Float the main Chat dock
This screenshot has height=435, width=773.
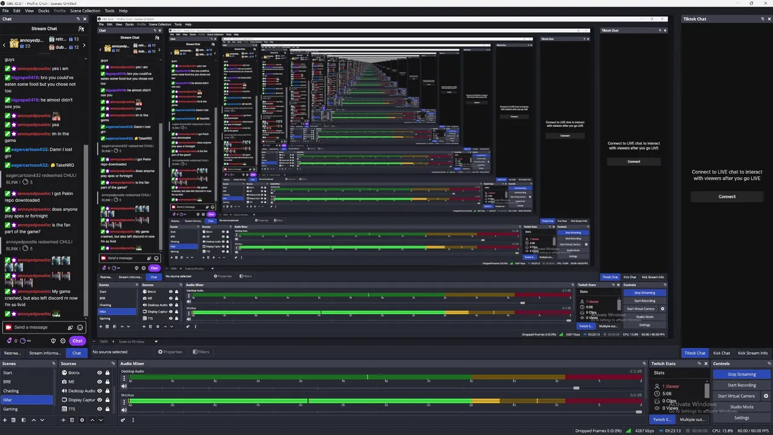point(79,19)
